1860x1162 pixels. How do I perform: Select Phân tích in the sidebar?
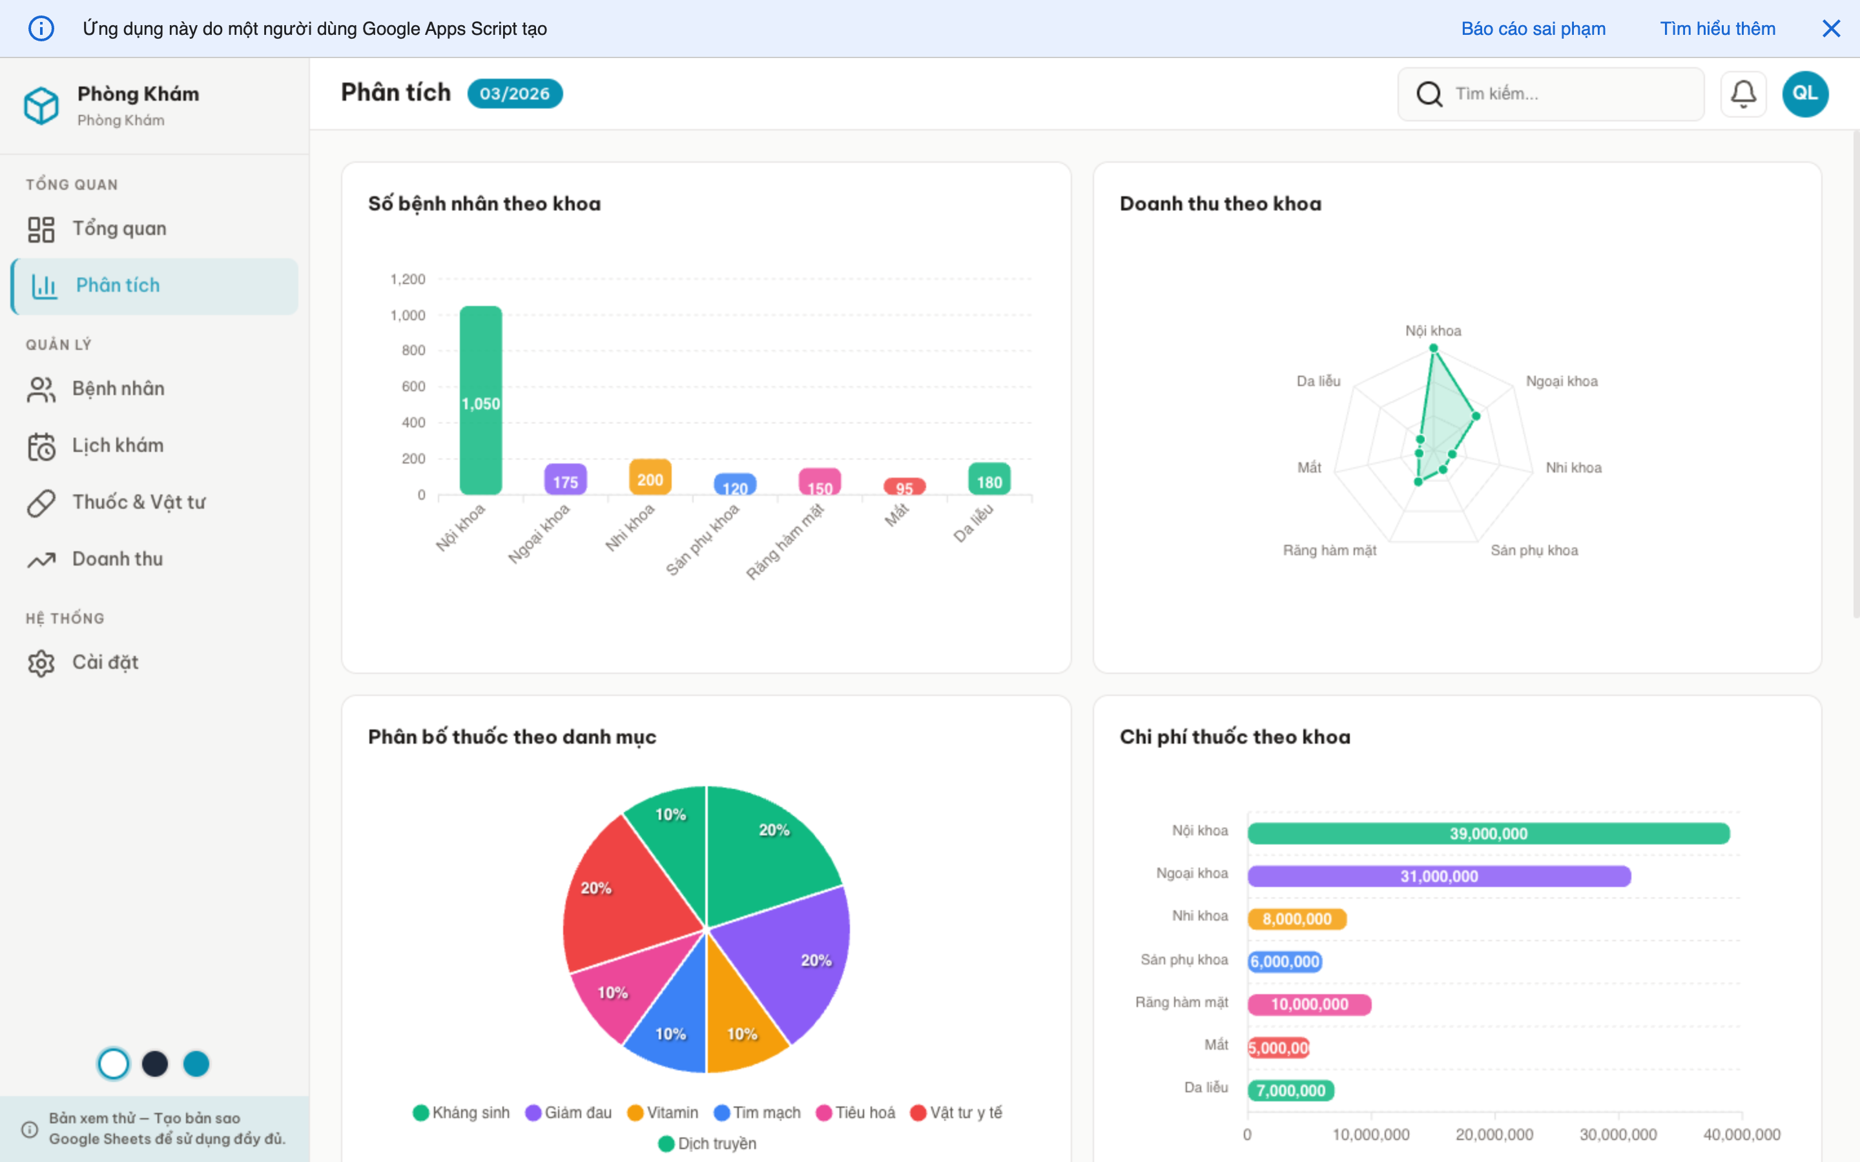click(118, 285)
